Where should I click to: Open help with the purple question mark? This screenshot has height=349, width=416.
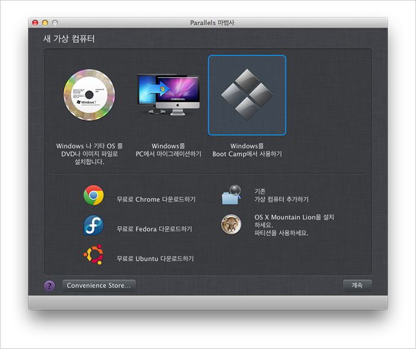click(49, 285)
